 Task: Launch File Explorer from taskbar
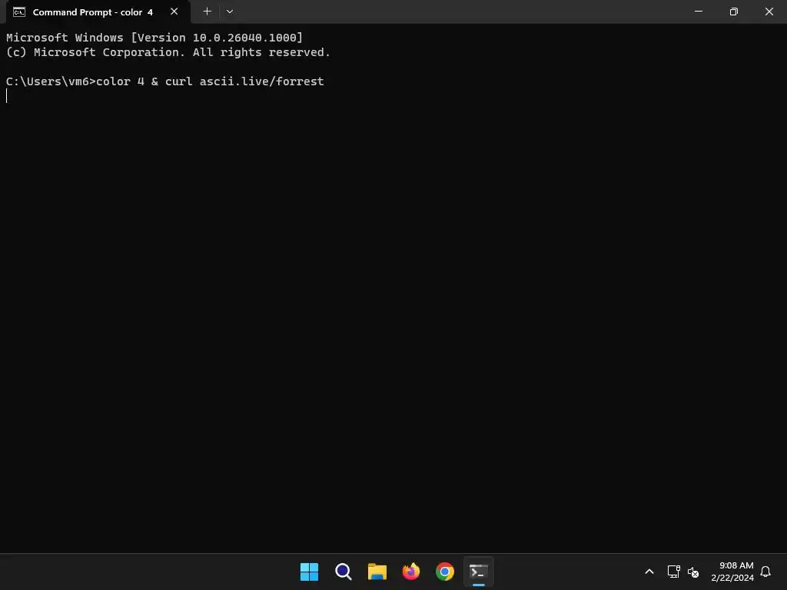coord(377,572)
